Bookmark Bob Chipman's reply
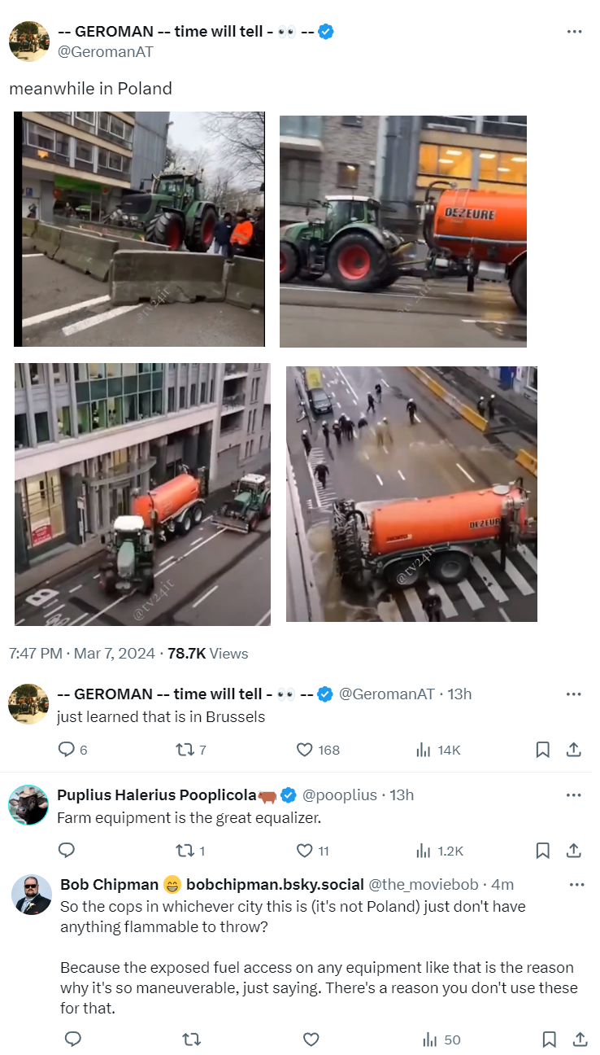 click(x=550, y=1040)
